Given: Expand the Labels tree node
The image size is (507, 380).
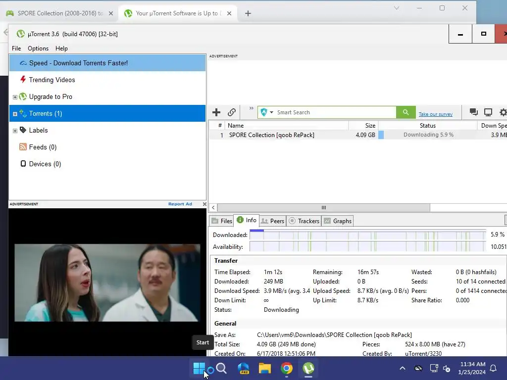Looking at the screenshot, I should pyautogui.click(x=15, y=131).
